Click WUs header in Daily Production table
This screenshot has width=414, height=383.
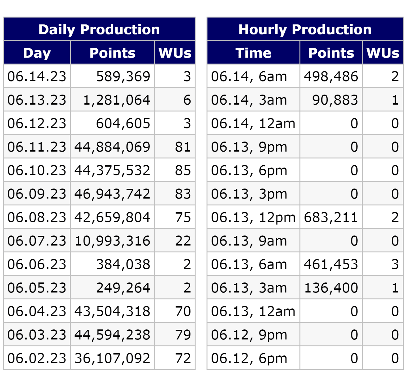[x=175, y=53]
